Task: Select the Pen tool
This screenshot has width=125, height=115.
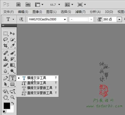Action: tap(6, 78)
